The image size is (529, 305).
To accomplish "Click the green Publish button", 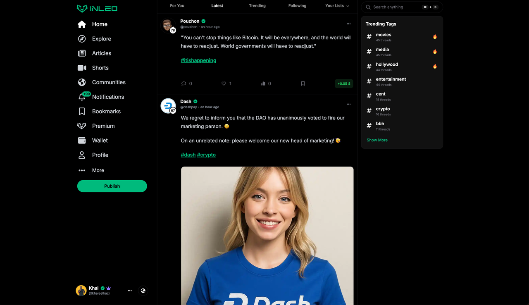I will tap(112, 186).
